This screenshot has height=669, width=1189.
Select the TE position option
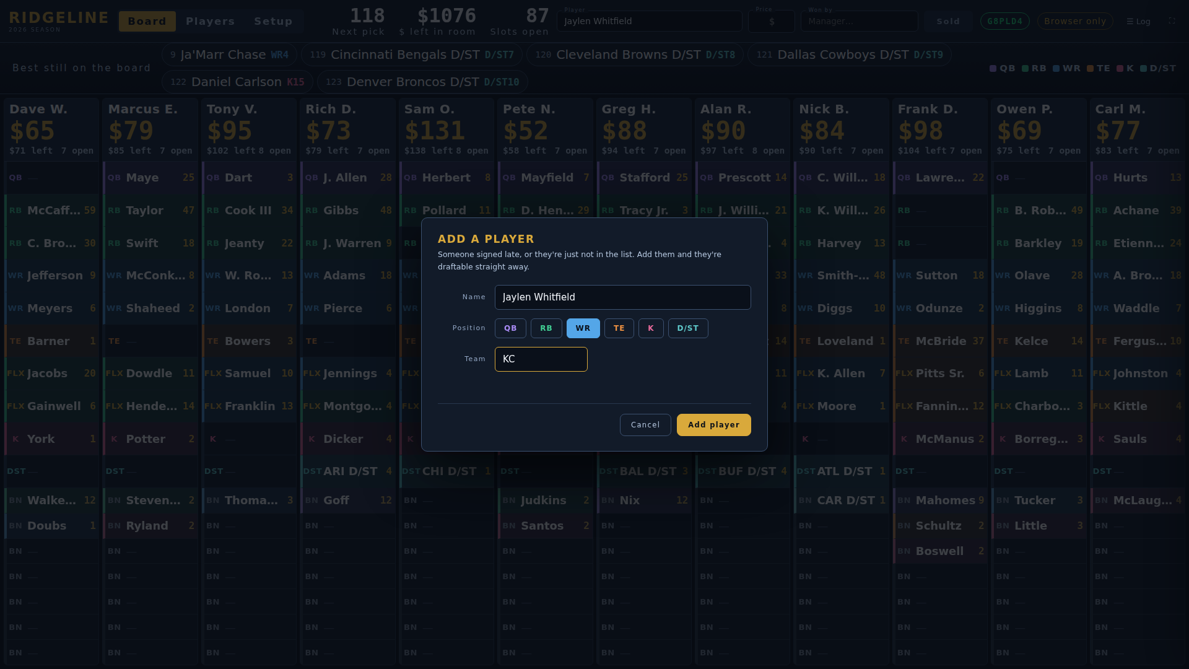[x=619, y=328]
